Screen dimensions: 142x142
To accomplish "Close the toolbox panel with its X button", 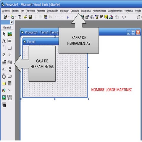I will pyautogui.click(x=12, y=22).
